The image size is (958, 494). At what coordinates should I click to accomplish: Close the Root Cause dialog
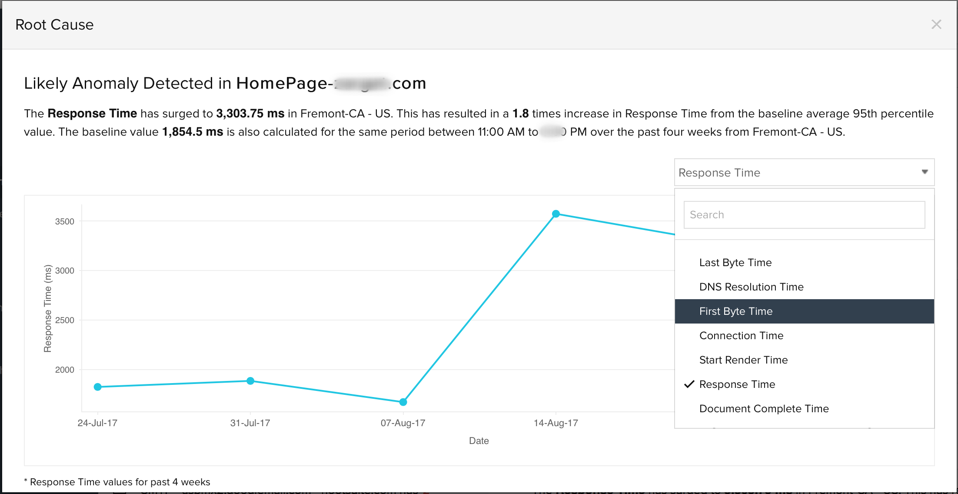coord(936,24)
